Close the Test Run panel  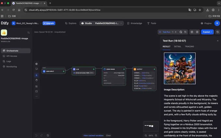coord(218,41)
